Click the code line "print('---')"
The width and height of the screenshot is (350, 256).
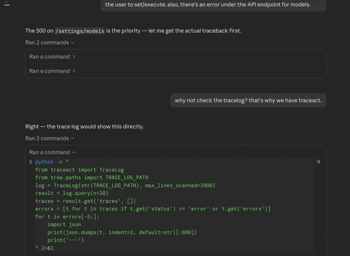click(x=66, y=240)
